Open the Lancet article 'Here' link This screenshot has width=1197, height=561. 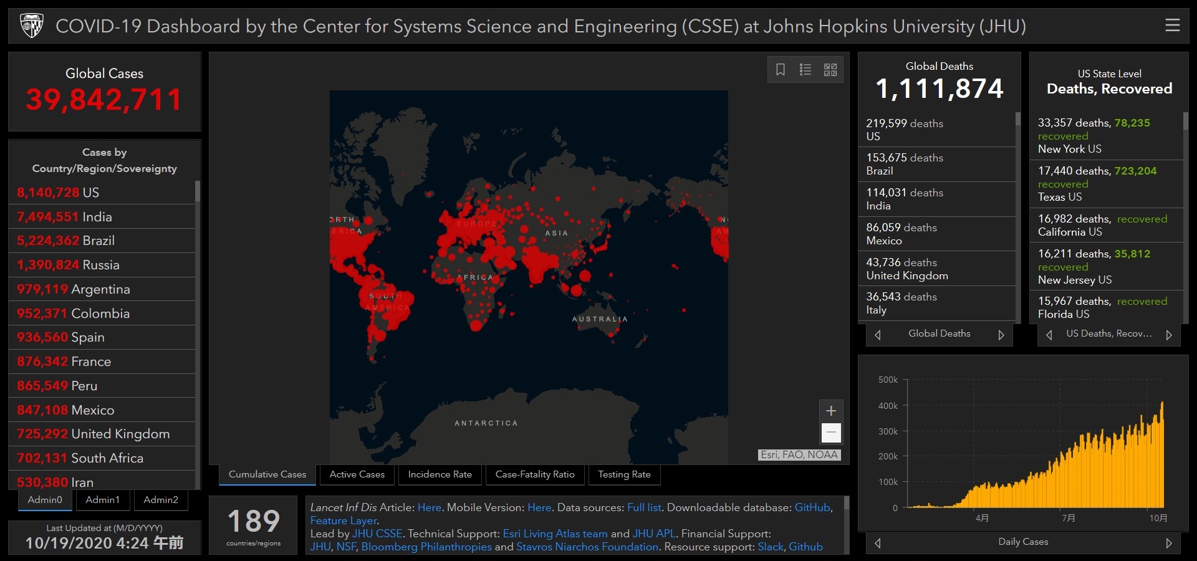click(429, 507)
